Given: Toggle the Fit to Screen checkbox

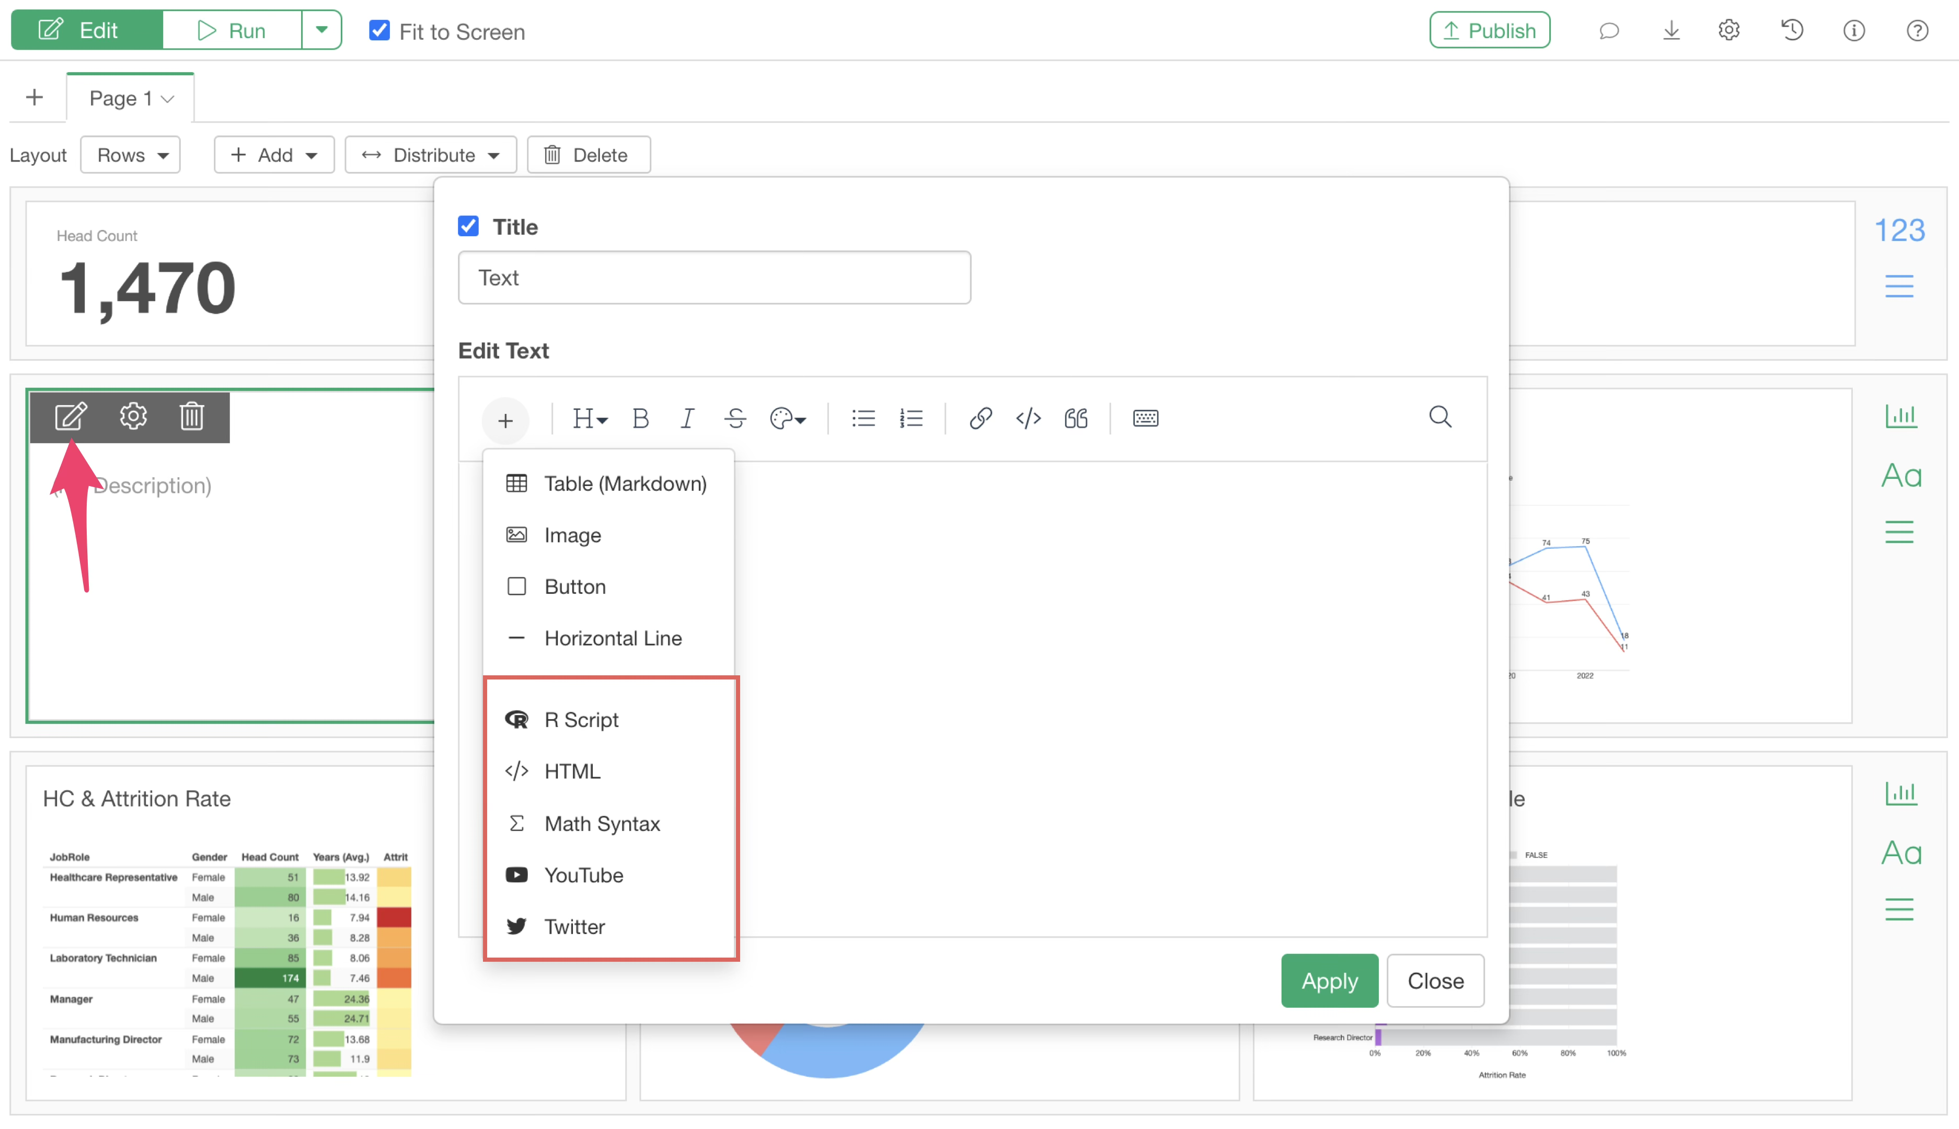Looking at the screenshot, I should click(x=379, y=31).
